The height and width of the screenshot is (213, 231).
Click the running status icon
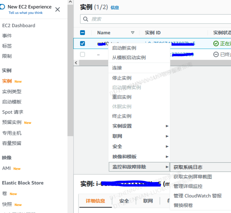point(216,44)
